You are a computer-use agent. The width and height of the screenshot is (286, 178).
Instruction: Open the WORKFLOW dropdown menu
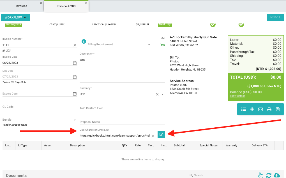pyautogui.click(x=15, y=18)
